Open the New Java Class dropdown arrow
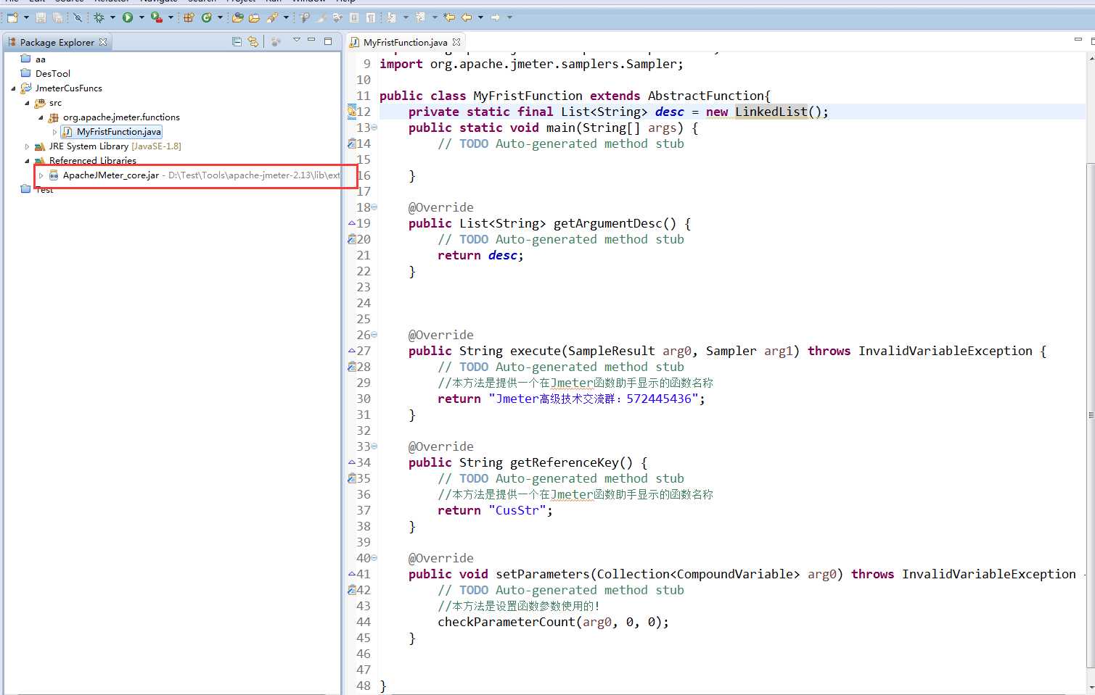Viewport: 1095px width, 695px height. pyautogui.click(x=220, y=17)
